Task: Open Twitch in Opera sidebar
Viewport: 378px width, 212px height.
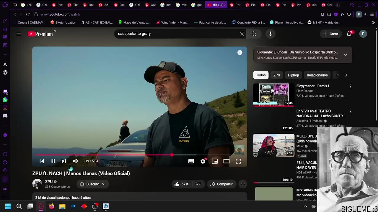Action: [5, 92]
